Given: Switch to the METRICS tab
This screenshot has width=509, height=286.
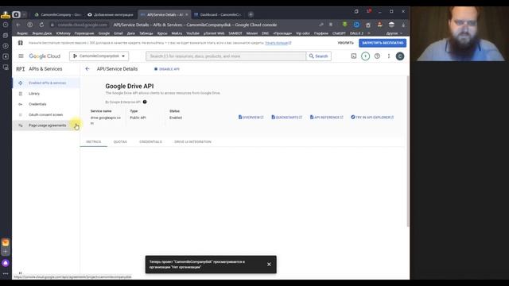Looking at the screenshot, I should (94, 141).
